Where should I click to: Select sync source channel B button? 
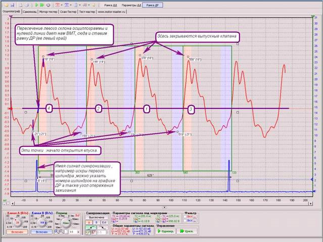[x=97, y=223]
